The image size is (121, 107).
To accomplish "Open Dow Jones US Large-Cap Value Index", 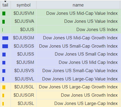I will click(80, 79).
